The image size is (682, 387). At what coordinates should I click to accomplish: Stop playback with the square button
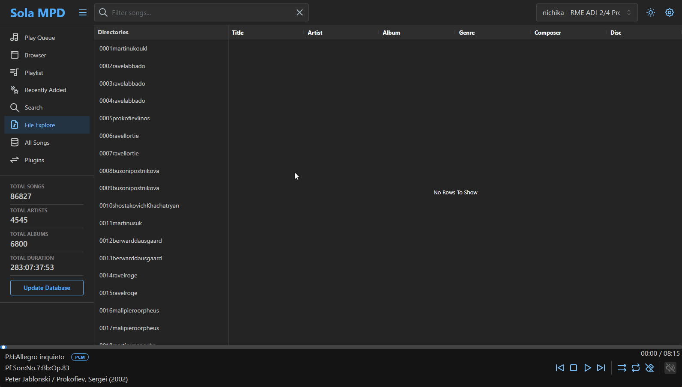point(574,368)
